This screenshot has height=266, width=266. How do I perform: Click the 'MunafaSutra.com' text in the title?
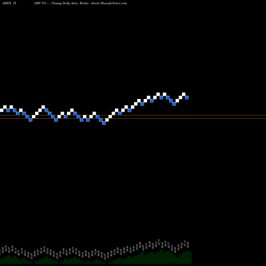(x=113, y=3)
